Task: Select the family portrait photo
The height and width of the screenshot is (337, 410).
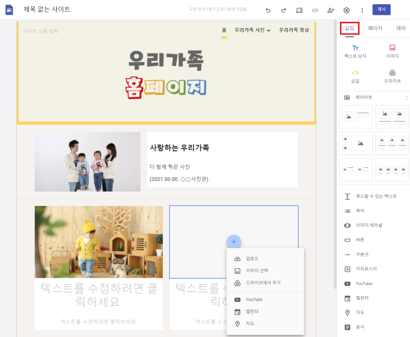Action: 88,162
